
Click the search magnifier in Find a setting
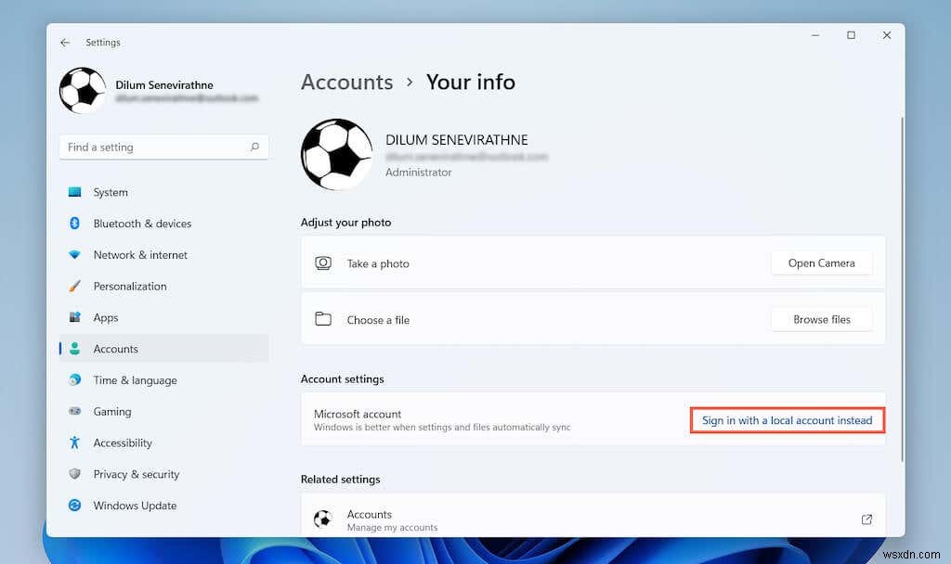pyautogui.click(x=254, y=147)
